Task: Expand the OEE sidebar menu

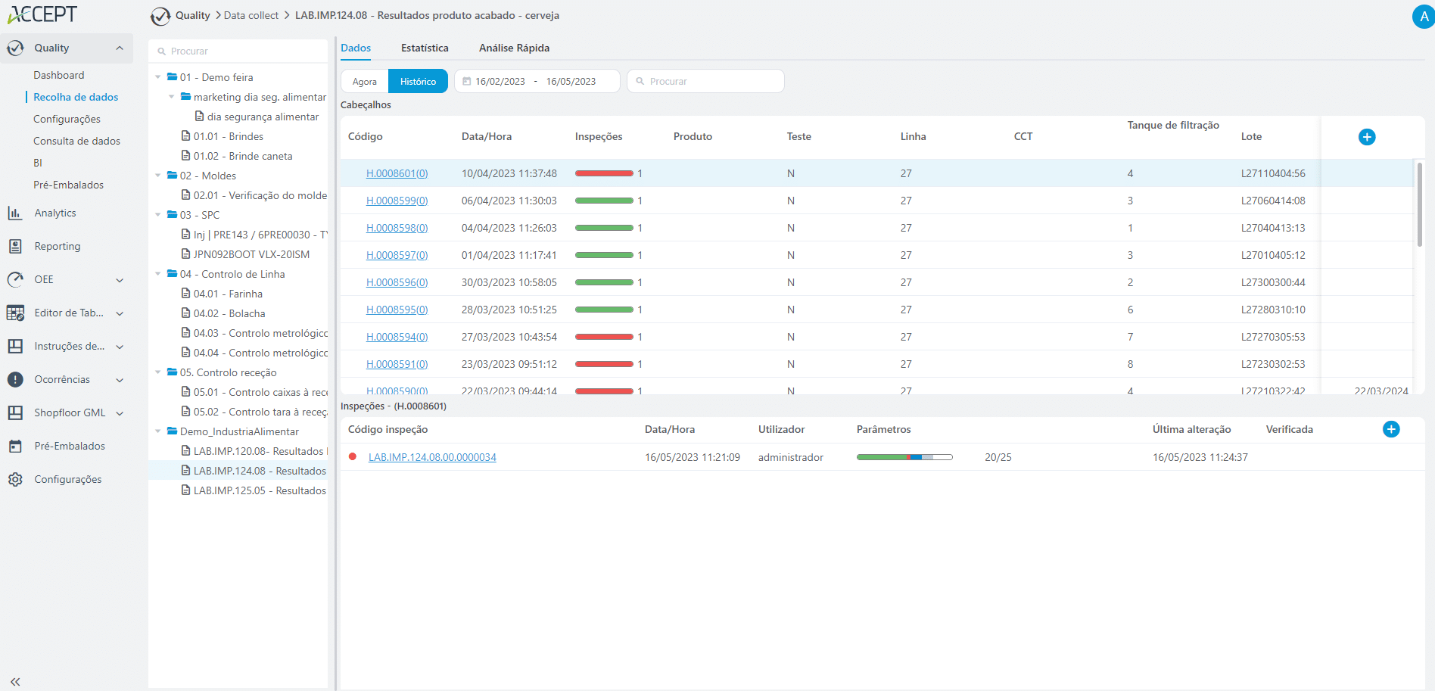Action: click(120, 280)
